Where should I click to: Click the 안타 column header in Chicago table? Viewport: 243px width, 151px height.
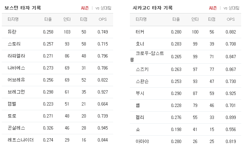pos(195,19)
